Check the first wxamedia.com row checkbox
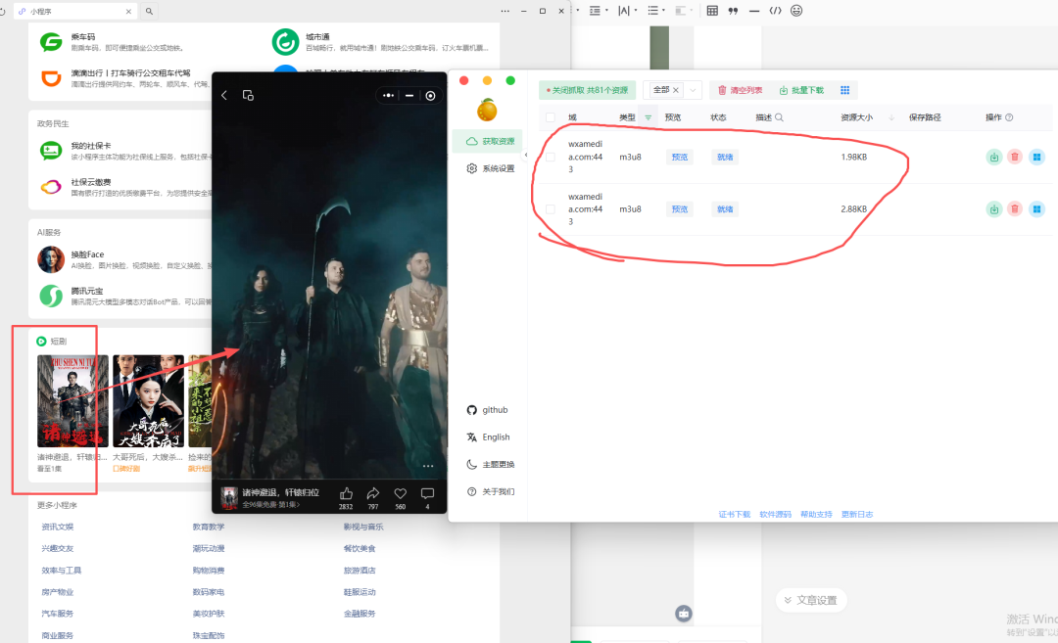This screenshot has width=1058, height=643. (x=550, y=157)
